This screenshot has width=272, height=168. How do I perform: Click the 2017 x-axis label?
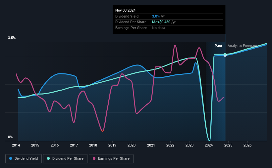point(74,145)
